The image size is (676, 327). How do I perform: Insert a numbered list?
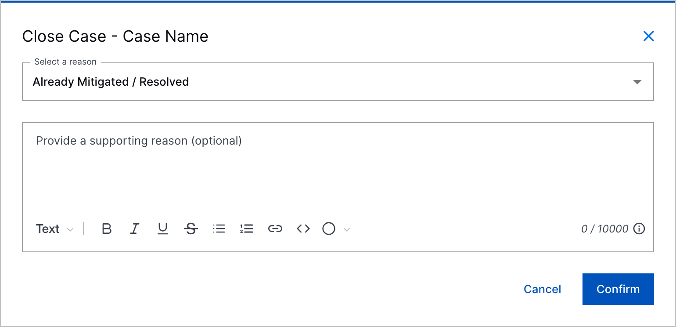247,229
